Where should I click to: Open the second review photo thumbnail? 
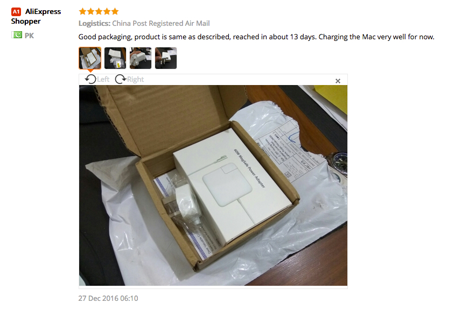click(x=115, y=58)
